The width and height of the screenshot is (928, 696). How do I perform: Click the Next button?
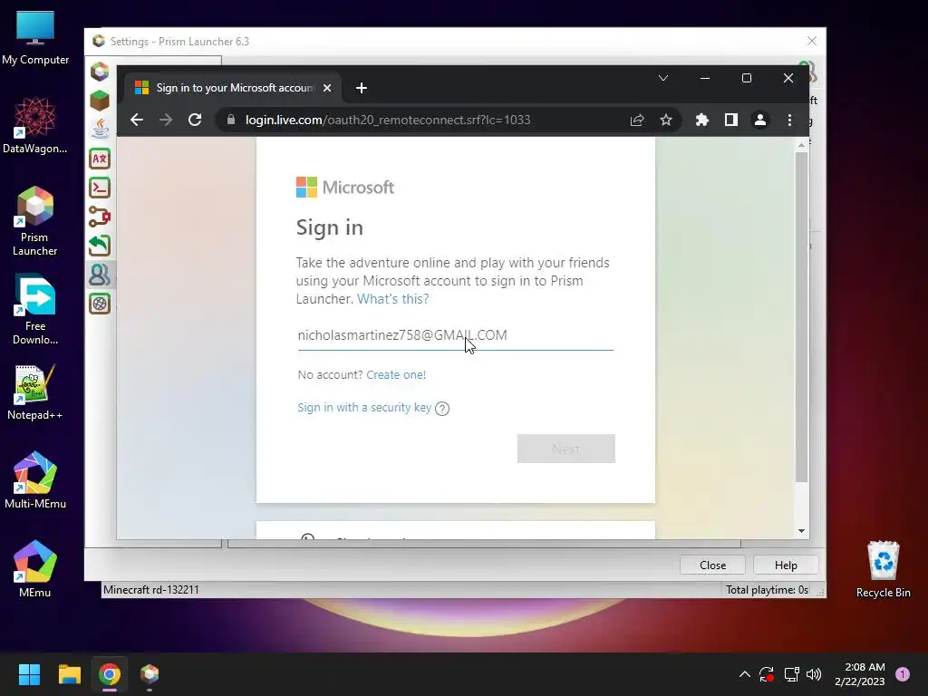(565, 449)
